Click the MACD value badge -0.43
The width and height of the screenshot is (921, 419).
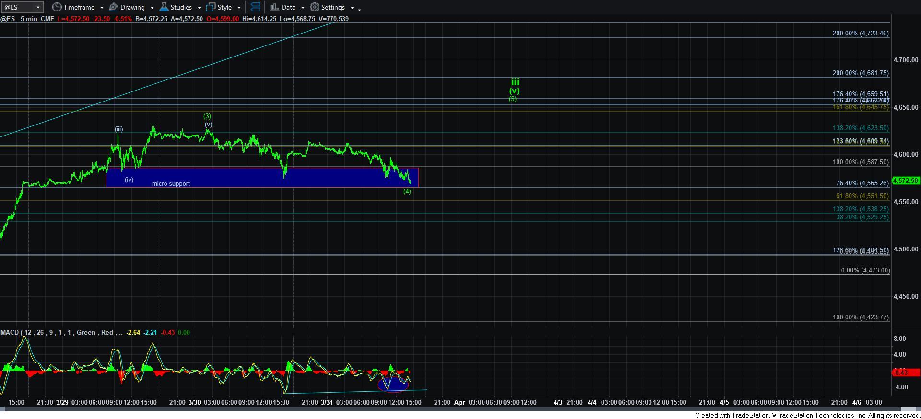(x=906, y=372)
